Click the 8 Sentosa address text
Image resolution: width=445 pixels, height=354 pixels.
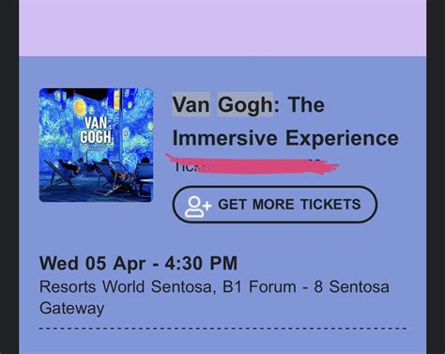[352, 286]
